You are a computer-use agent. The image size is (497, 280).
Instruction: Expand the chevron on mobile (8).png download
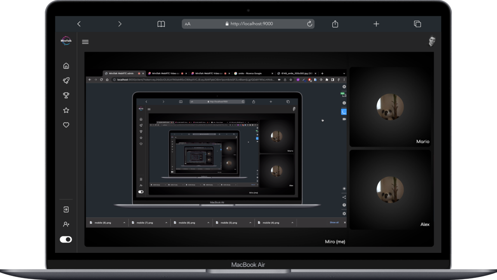pos(123,222)
